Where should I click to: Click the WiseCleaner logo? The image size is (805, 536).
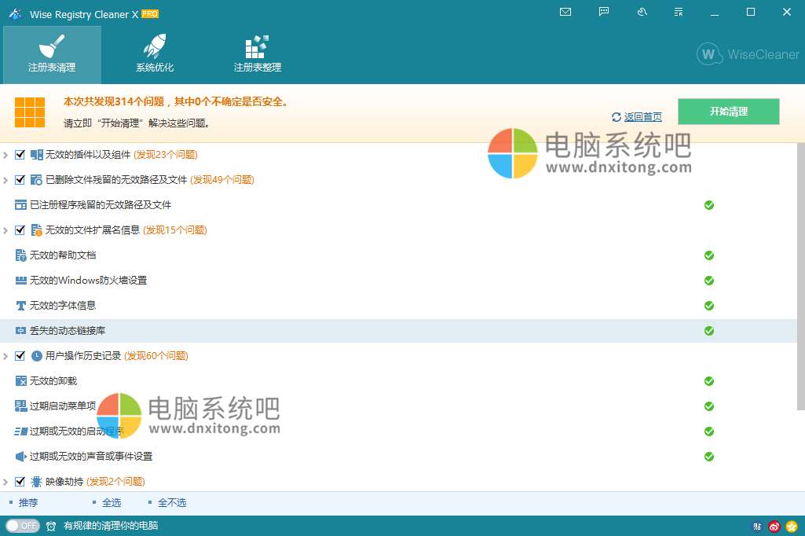[748, 54]
